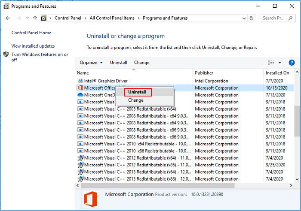301x211 pixels.
Task: Click the shield icon beside Windows features
Action: (6, 55)
